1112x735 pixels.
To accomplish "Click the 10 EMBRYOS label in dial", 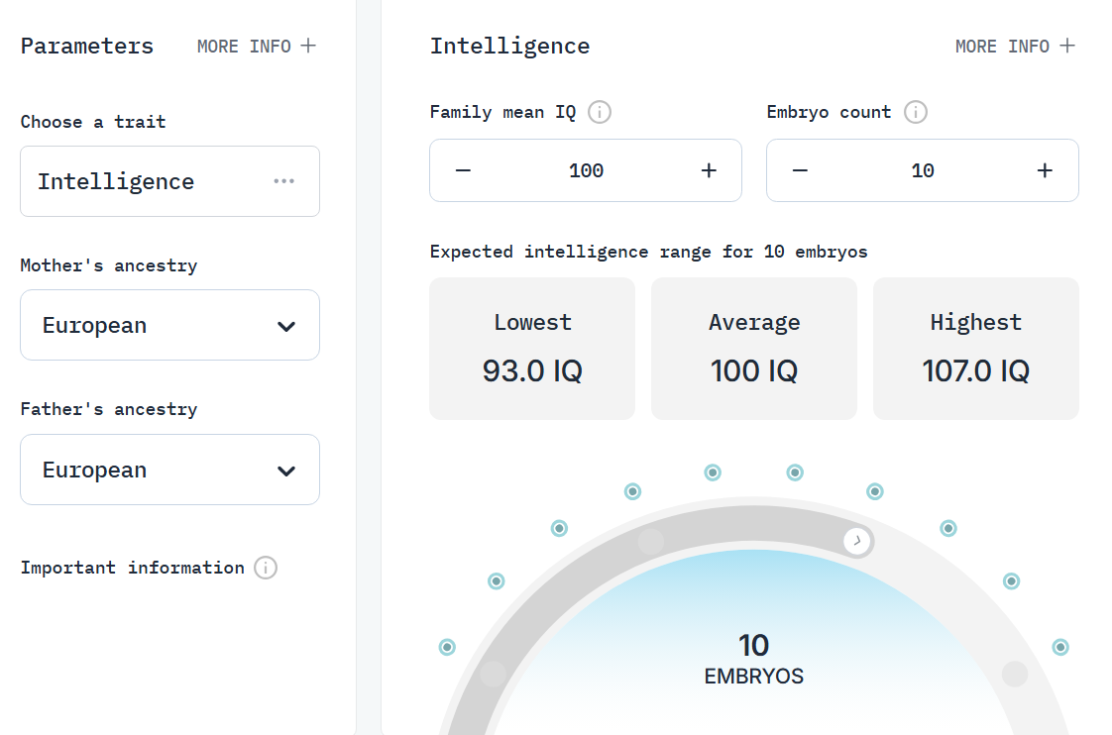I will [x=754, y=659].
